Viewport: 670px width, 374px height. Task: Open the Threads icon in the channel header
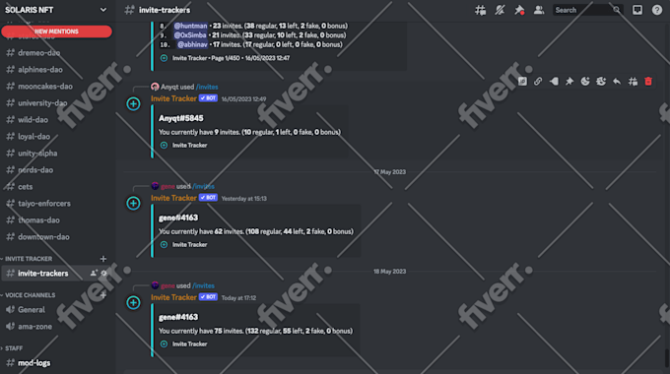pyautogui.click(x=480, y=10)
